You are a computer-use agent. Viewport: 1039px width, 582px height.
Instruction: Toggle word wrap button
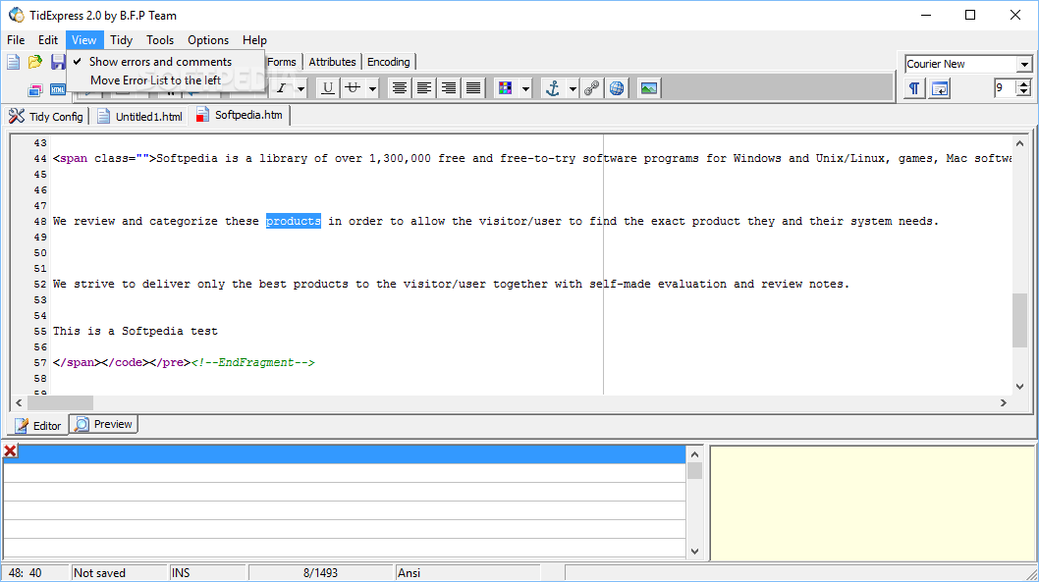click(x=940, y=88)
